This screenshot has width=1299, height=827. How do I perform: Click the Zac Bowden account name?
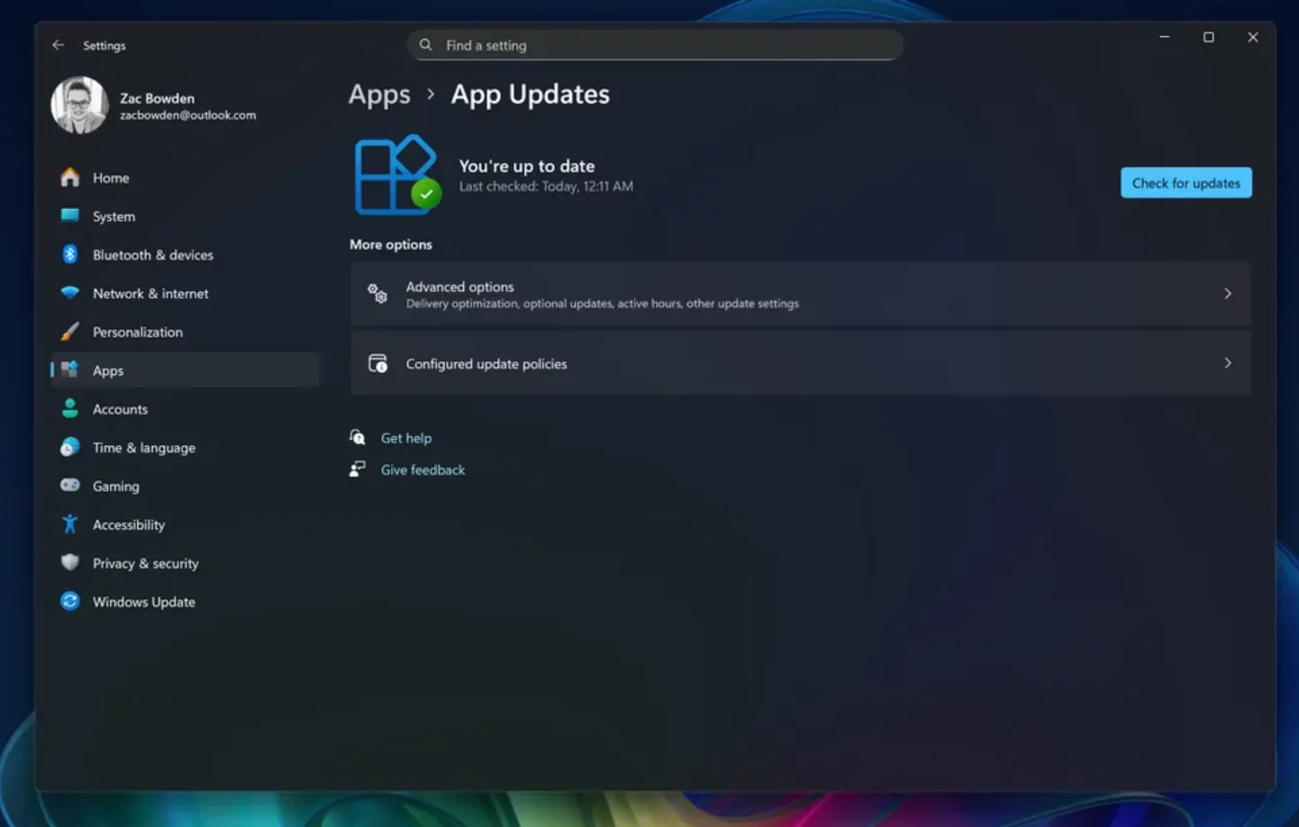[x=157, y=98]
